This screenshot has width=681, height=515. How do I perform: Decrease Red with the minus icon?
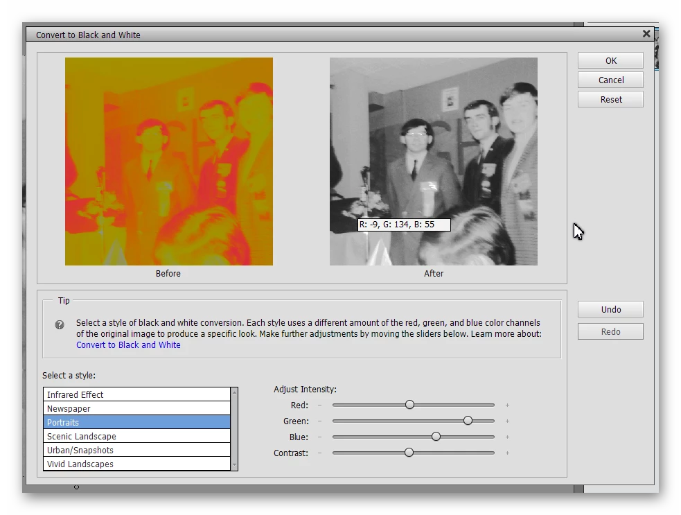pyautogui.click(x=319, y=405)
